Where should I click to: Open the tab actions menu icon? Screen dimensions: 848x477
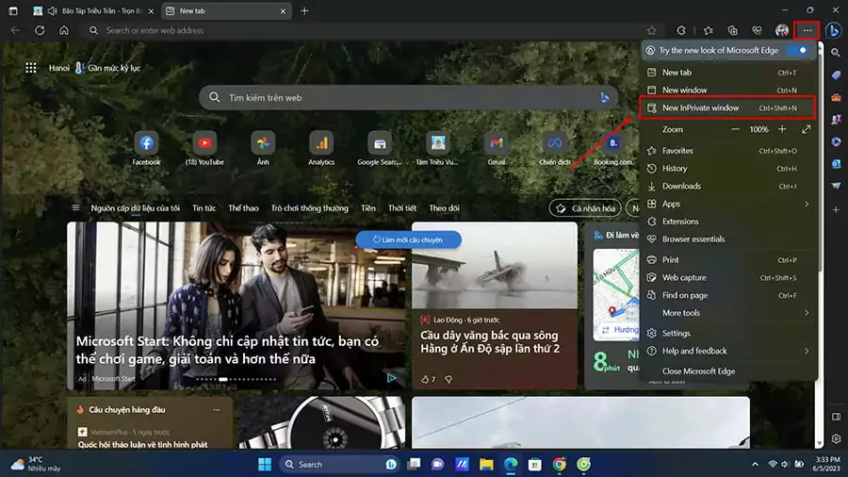click(x=13, y=10)
